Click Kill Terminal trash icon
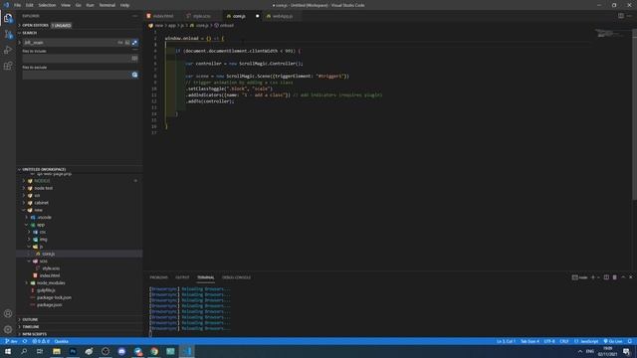637x358 pixels. pos(615,277)
